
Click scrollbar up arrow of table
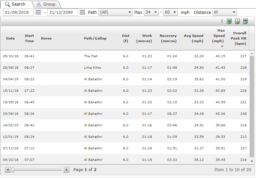[x=252, y=53]
